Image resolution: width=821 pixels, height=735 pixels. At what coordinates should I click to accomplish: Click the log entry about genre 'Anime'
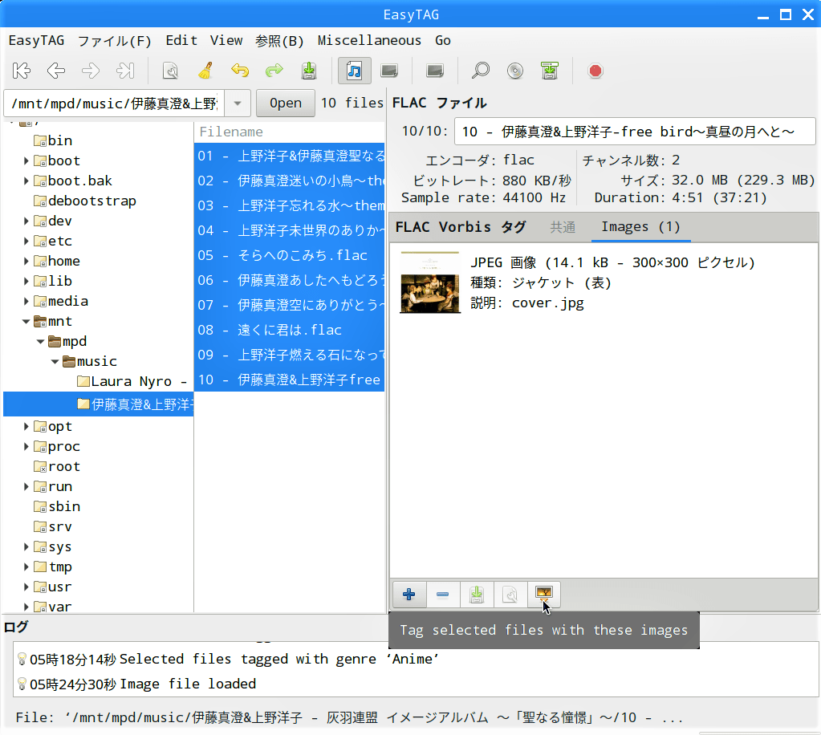(x=279, y=659)
